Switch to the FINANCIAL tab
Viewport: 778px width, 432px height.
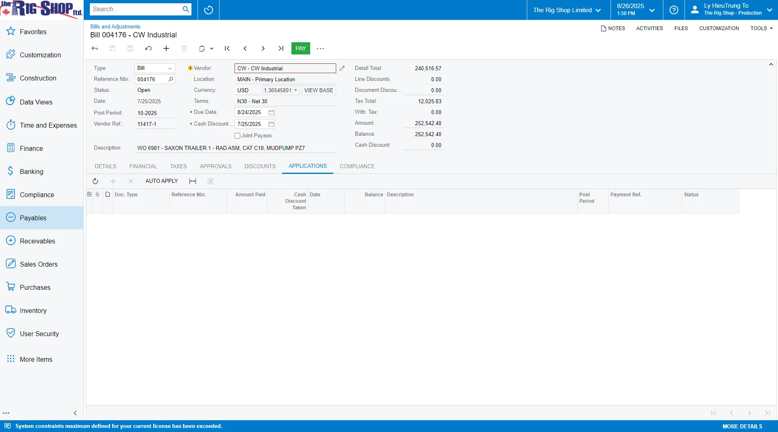tap(143, 166)
